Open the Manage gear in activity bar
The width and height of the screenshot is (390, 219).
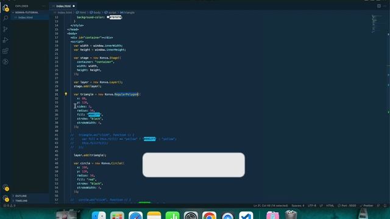pos(5,198)
